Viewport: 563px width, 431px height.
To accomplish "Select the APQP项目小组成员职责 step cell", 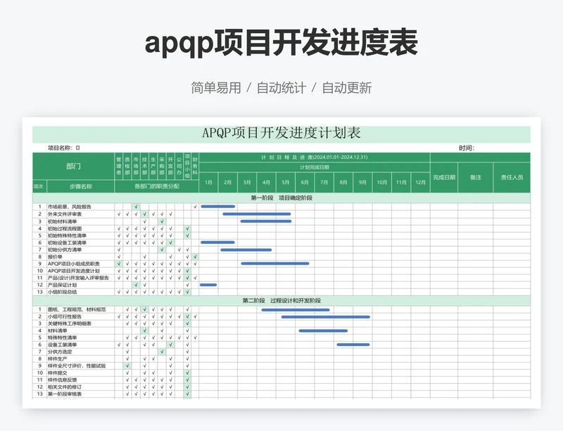I will 80,264.
